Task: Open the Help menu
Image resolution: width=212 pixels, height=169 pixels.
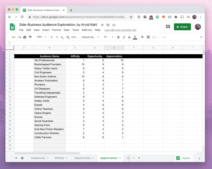Action: pyautogui.click(x=98, y=30)
